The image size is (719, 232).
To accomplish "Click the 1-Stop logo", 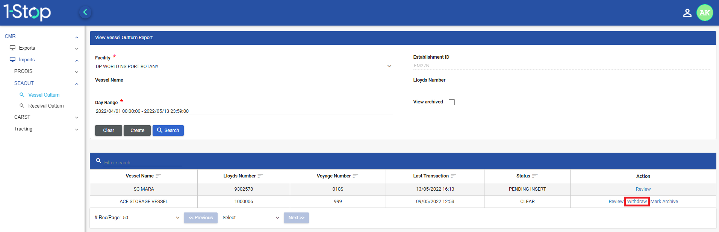I will point(27,12).
